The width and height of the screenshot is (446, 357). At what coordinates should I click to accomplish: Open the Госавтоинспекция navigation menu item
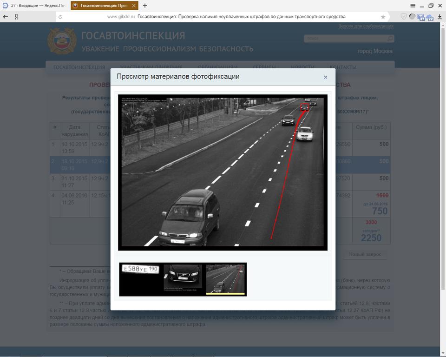(x=79, y=67)
